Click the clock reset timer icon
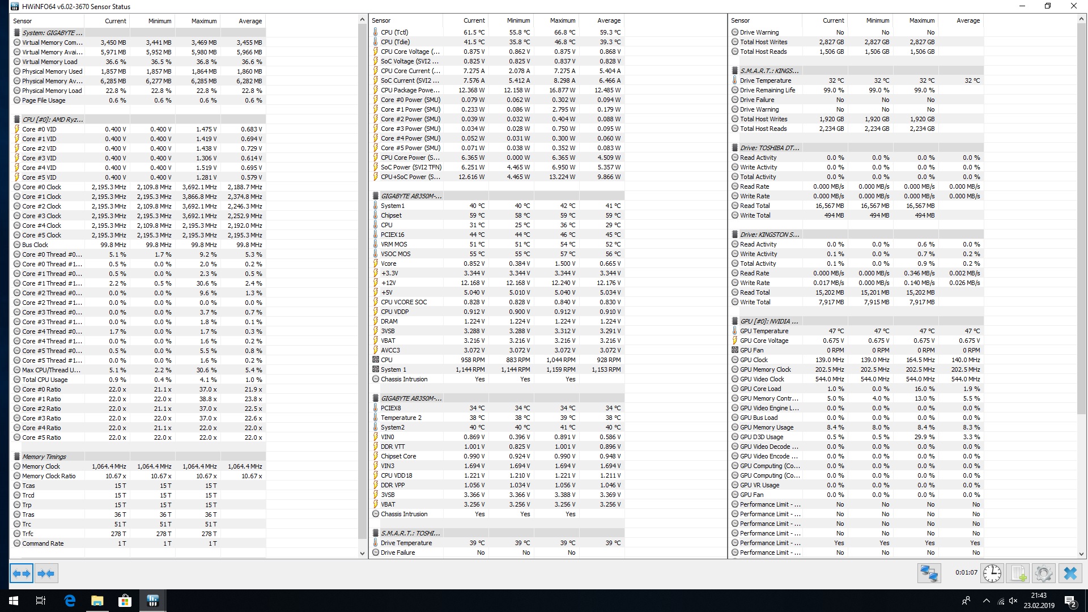 pyautogui.click(x=992, y=573)
